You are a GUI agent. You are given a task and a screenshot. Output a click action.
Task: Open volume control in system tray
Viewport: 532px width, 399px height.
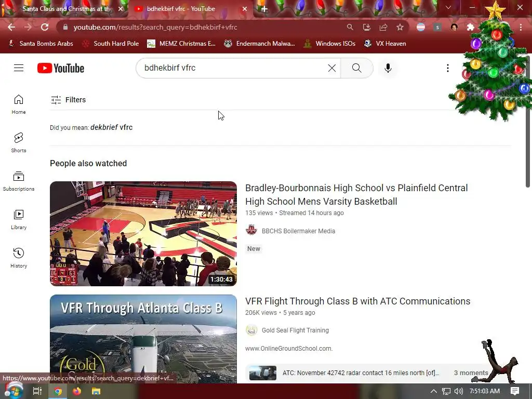[458, 391]
